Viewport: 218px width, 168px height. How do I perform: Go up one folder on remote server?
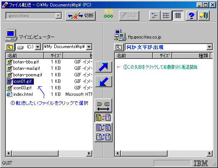click(119, 47)
